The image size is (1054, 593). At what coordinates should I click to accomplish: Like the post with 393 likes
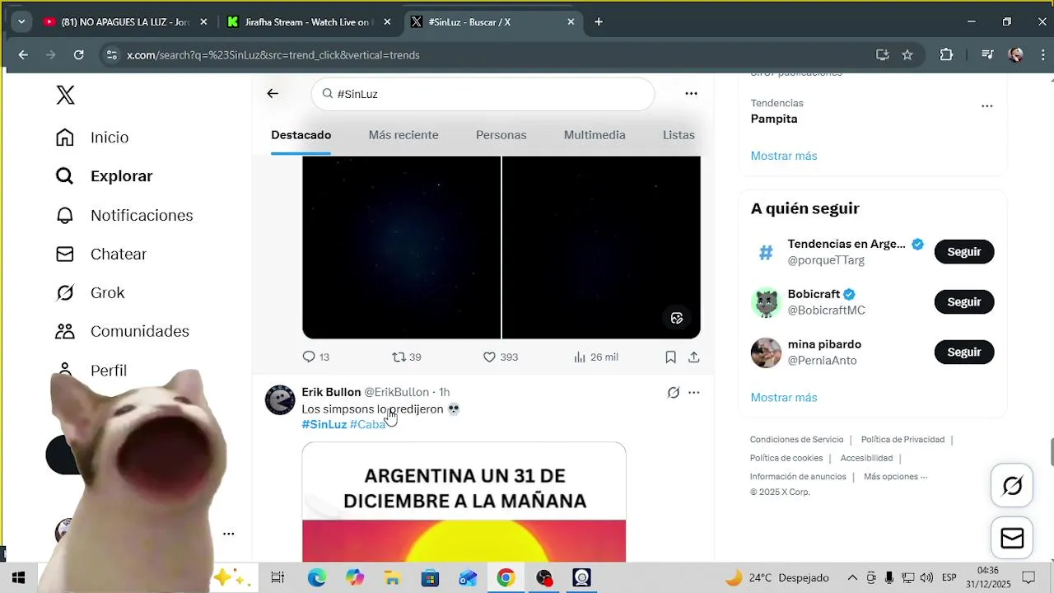pos(500,357)
